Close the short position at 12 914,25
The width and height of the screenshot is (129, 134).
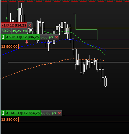pyautogui.click(x=30, y=25)
